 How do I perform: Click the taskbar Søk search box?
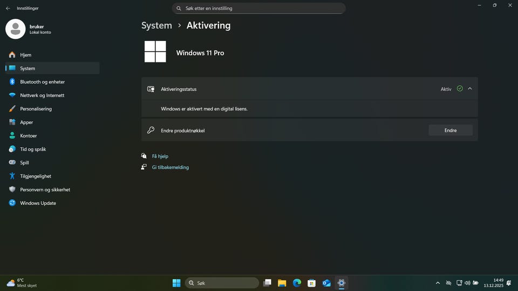tap(222, 283)
